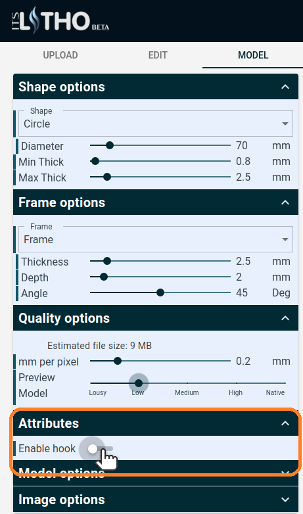The width and height of the screenshot is (303, 514).
Task: Expand Model options chevron
Action: pyautogui.click(x=285, y=473)
